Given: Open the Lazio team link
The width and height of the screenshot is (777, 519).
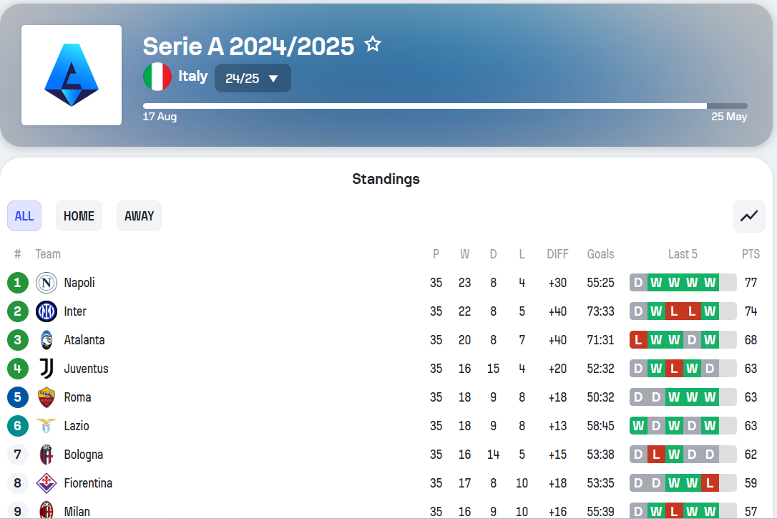Looking at the screenshot, I should tap(77, 426).
